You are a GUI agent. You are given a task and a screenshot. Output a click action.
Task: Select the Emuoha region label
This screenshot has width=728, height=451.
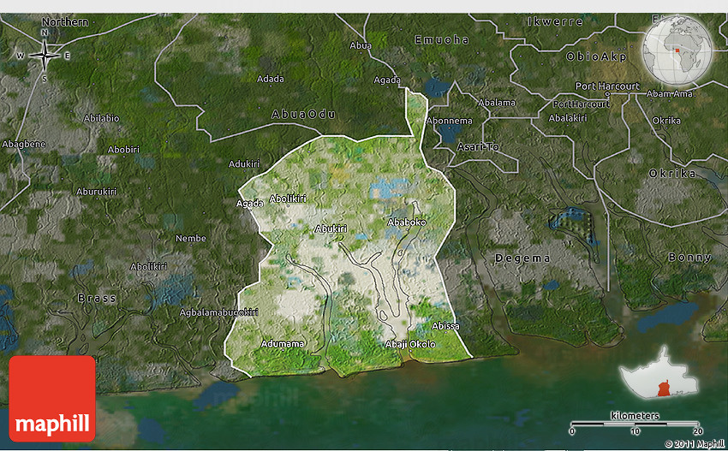(441, 39)
